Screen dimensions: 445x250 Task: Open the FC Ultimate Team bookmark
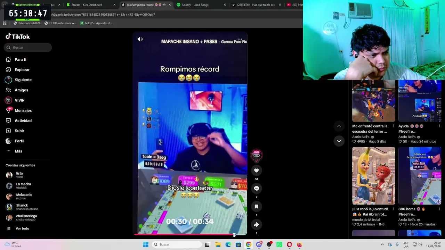[60, 23]
